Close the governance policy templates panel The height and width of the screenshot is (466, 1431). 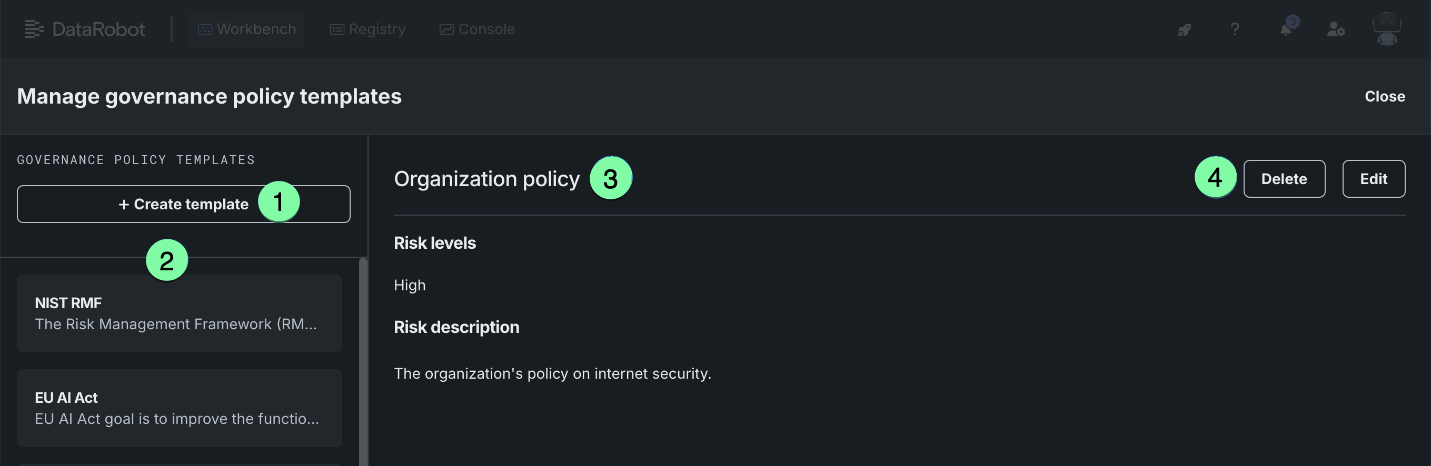tap(1384, 97)
